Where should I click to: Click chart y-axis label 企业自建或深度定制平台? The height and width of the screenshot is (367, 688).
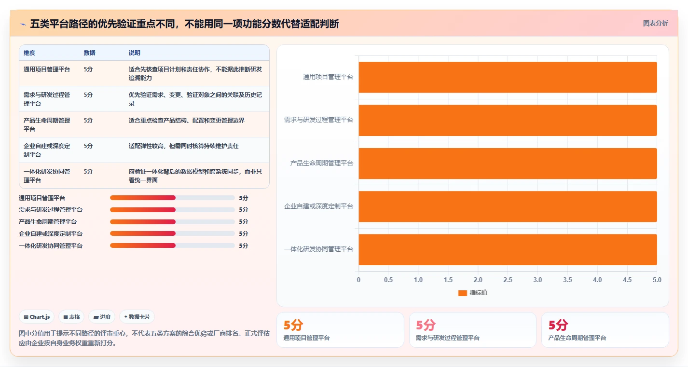318,206
